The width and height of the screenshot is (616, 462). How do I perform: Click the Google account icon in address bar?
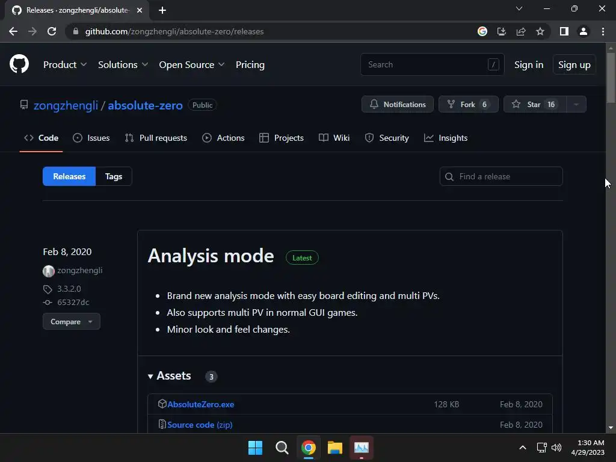[482, 31]
